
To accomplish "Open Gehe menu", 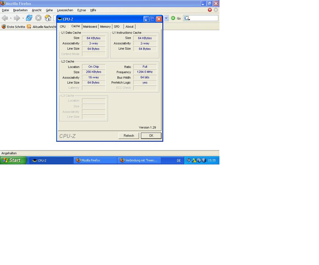I will pyautogui.click(x=49, y=10).
